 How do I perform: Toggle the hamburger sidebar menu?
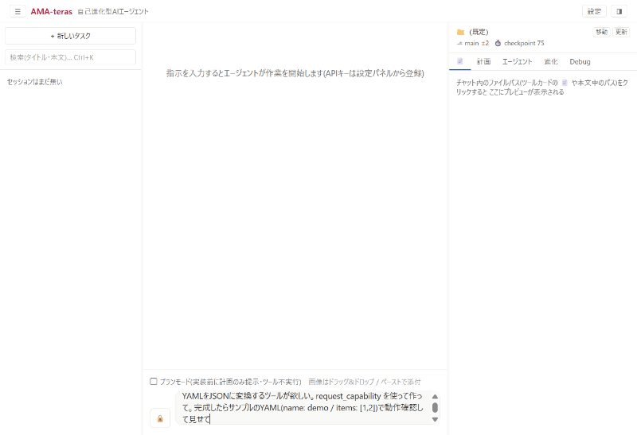click(18, 11)
